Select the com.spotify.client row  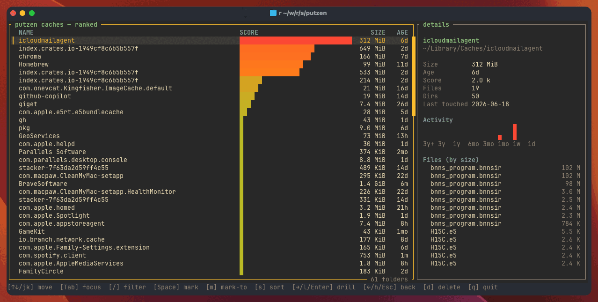point(211,256)
